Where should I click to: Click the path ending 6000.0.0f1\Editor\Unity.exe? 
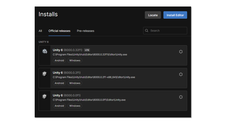89,100
